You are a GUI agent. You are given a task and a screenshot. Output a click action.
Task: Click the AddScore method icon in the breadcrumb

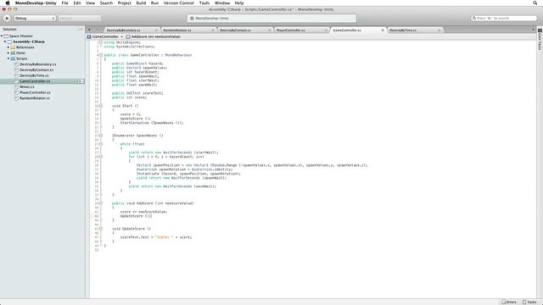[x=128, y=36]
